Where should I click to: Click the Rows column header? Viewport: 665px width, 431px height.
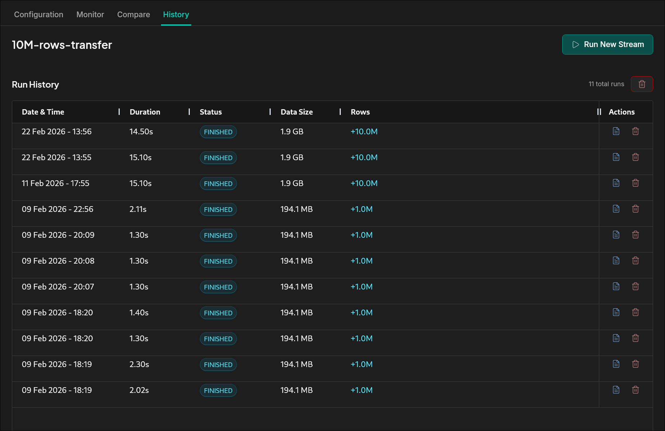[x=360, y=112]
